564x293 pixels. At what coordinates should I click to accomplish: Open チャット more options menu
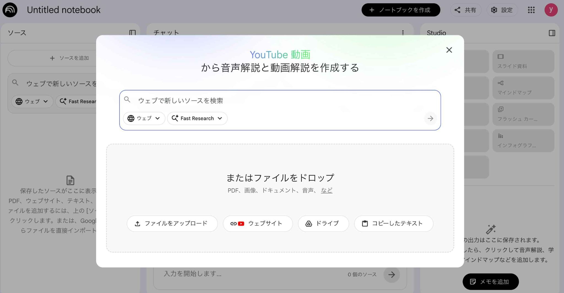point(403,33)
